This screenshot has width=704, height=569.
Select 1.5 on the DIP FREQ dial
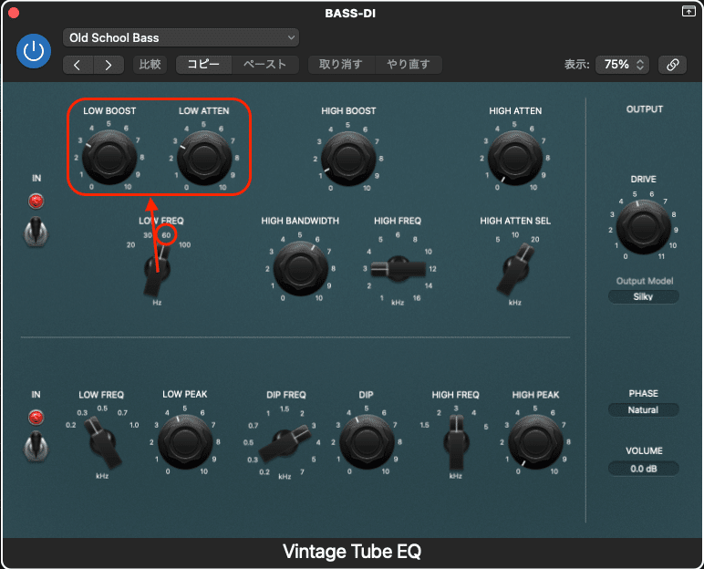click(285, 409)
